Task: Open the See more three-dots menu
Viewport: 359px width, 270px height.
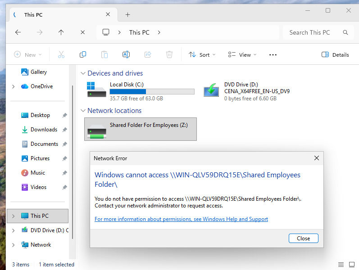Action: 273,54
